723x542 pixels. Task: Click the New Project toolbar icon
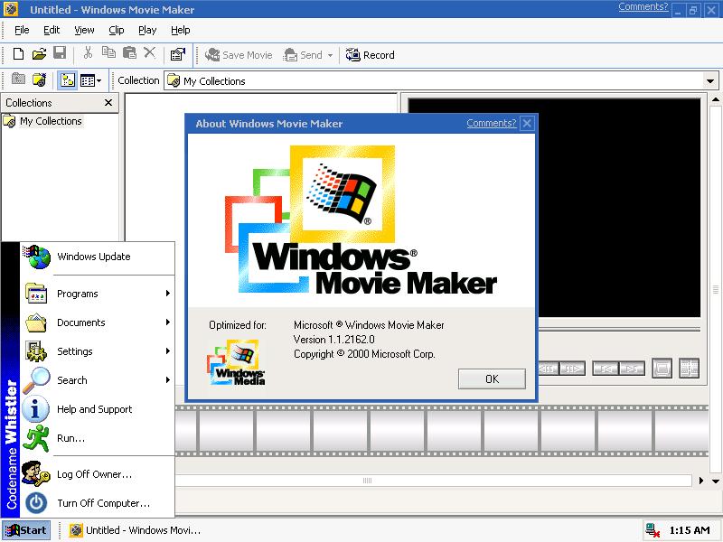tap(18, 55)
